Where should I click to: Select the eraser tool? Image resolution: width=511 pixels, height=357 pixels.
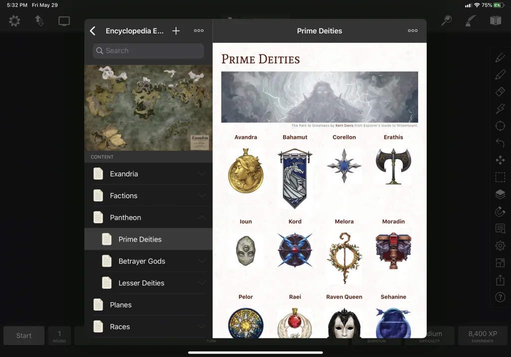[x=500, y=91]
